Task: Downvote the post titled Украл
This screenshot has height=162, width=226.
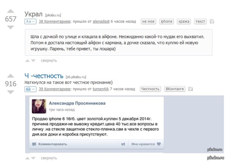Action: click(x=11, y=27)
